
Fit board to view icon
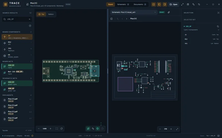point(57,129)
